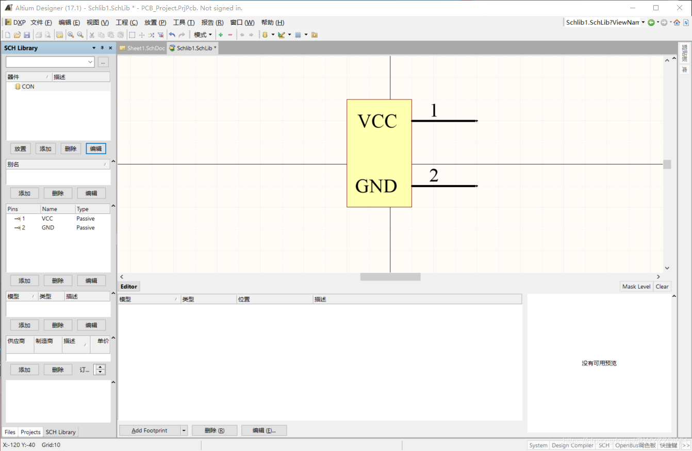
Task: Click the vertical scrollbar thumb of canvas
Action: point(667,164)
